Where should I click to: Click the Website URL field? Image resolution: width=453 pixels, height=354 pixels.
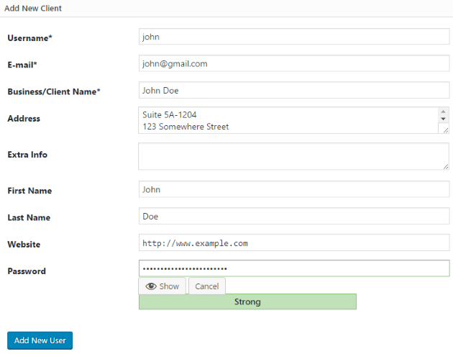294,242
